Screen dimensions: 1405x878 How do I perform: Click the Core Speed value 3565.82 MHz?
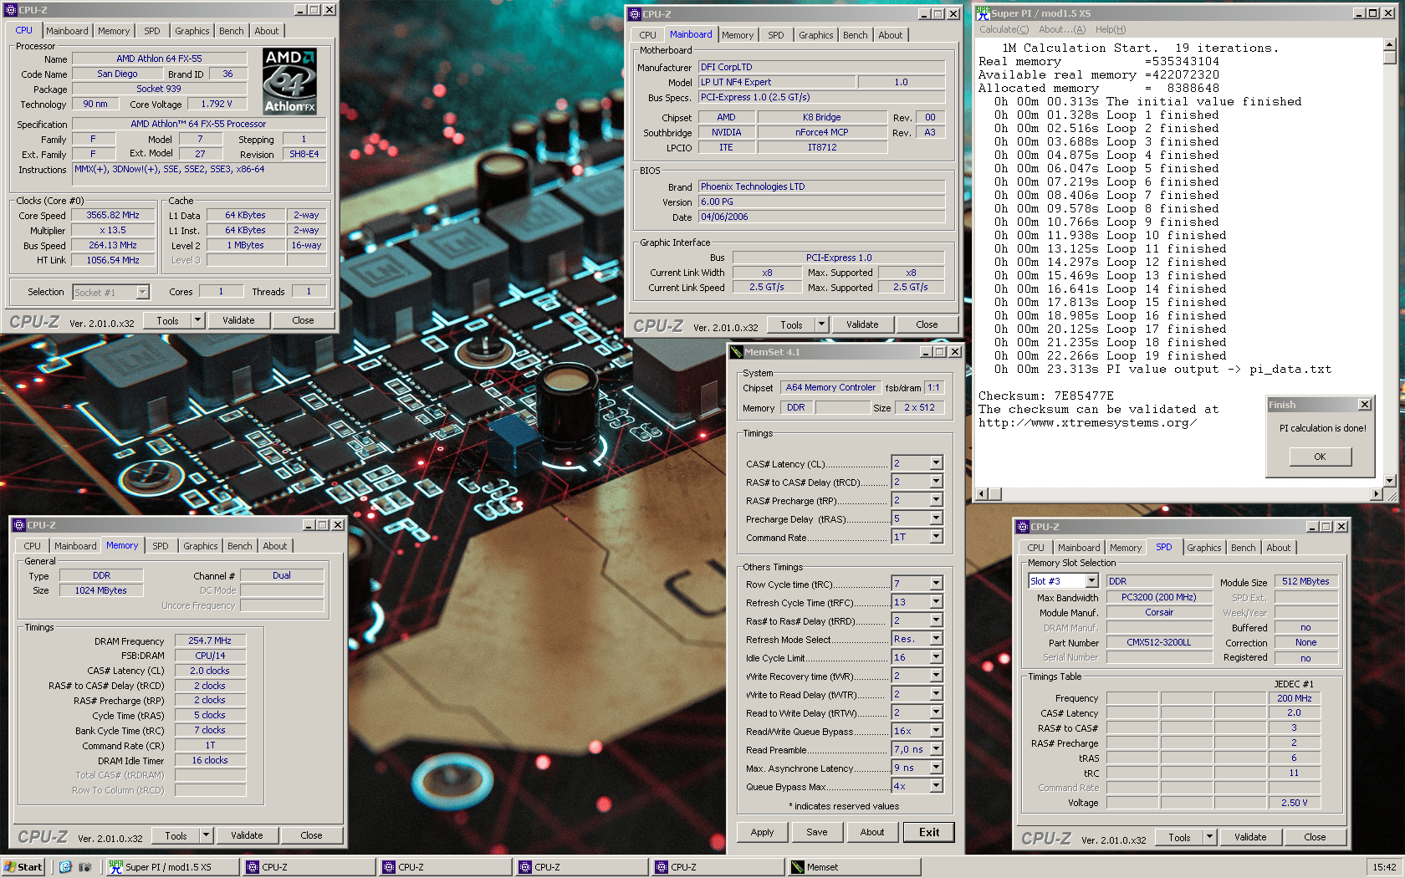point(113,215)
